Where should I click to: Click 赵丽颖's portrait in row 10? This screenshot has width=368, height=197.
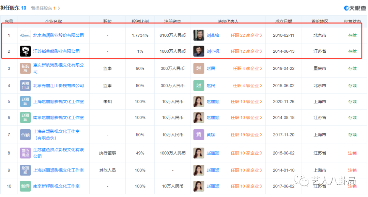pyautogui.click(x=199, y=186)
